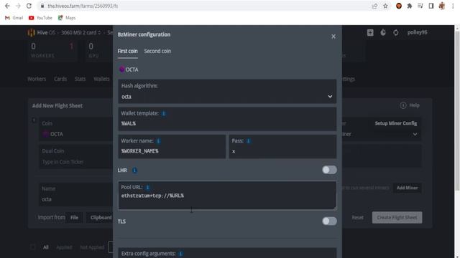This screenshot has height=258, width=460.
Task: Click Setup Miner Config
Action: pyautogui.click(x=396, y=123)
